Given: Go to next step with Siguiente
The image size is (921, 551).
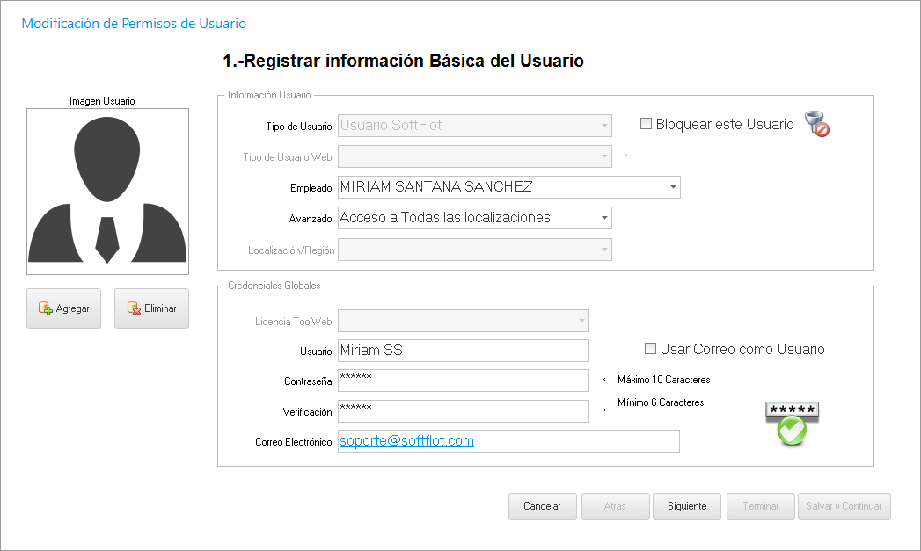Looking at the screenshot, I should tap(686, 507).
